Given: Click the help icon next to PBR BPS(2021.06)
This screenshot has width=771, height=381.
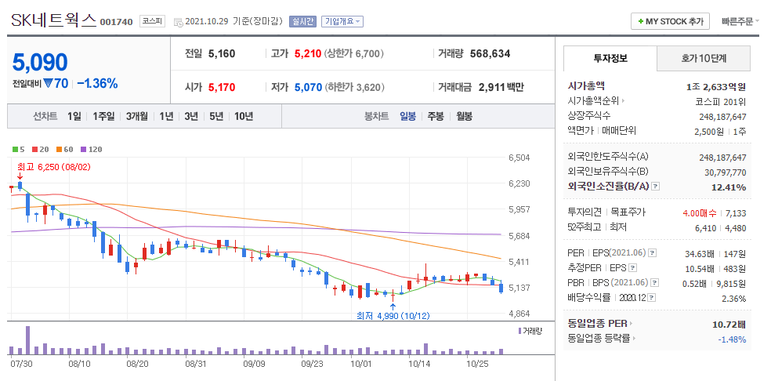Looking at the screenshot, I should tap(653, 282).
